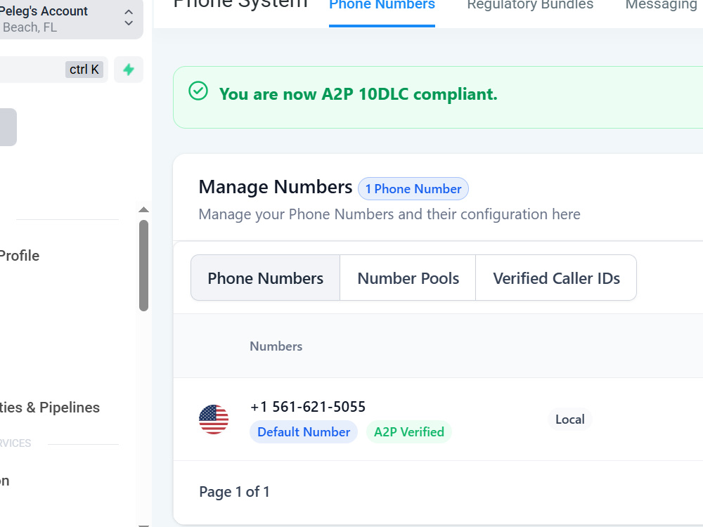Click the Default Number badge
Screen dimensions: 703x527
coord(304,432)
